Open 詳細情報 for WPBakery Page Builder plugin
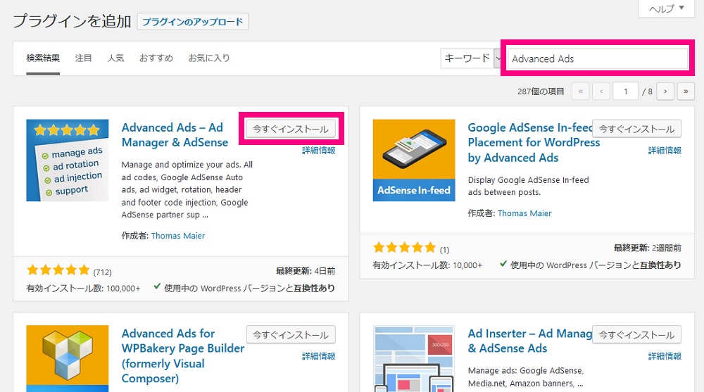Screen dimensions: 704x392 (x=319, y=357)
